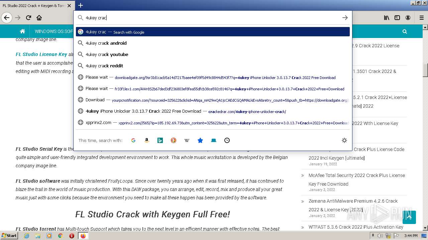
Task: Open search settings gear icon
Action: (x=344, y=140)
